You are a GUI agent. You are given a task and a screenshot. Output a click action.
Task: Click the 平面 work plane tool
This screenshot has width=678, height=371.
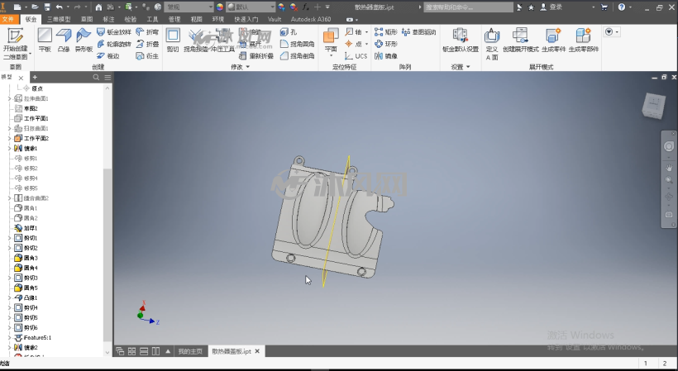click(331, 40)
